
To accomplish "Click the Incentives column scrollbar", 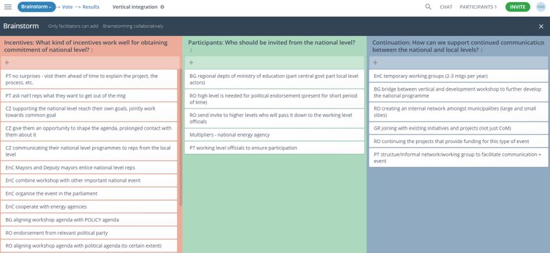I will [181, 137].
